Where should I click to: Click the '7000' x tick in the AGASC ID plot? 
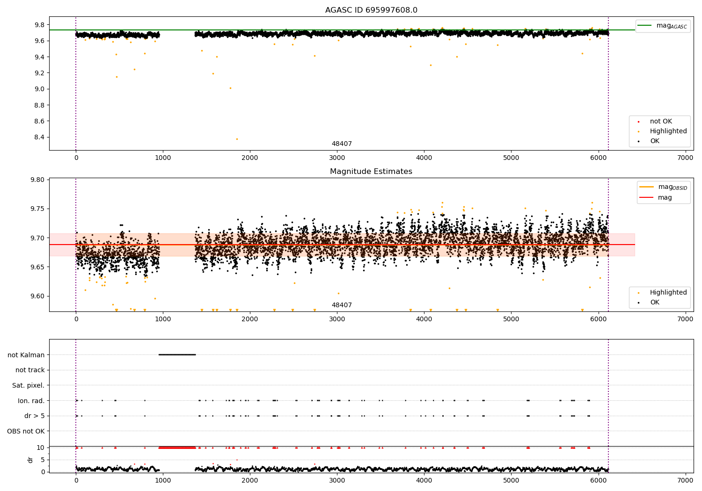pos(685,158)
